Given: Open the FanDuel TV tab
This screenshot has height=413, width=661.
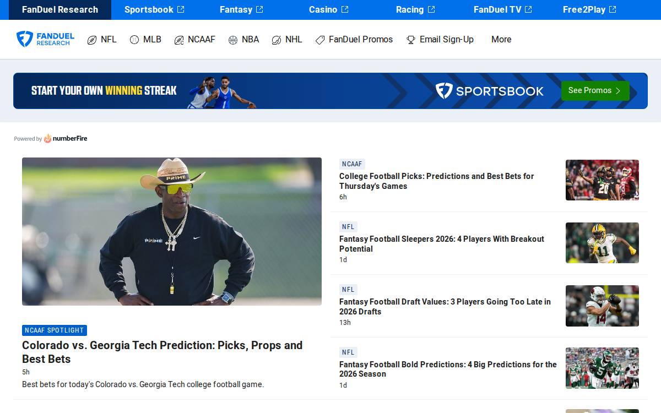Looking at the screenshot, I should (x=502, y=9).
